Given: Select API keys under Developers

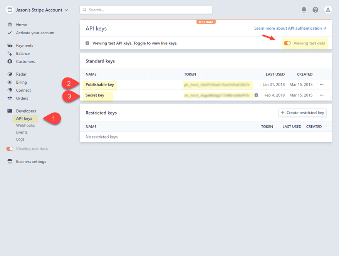Looking at the screenshot, I should [25, 118].
